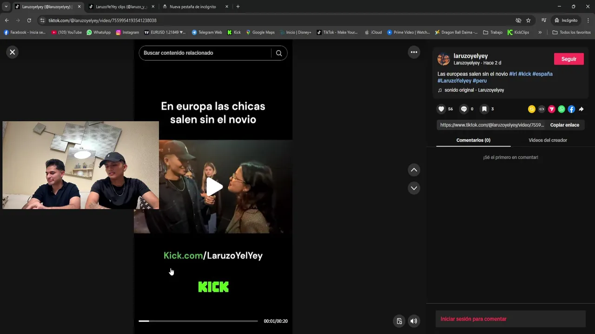Seek on the video progress bar

pos(198,321)
